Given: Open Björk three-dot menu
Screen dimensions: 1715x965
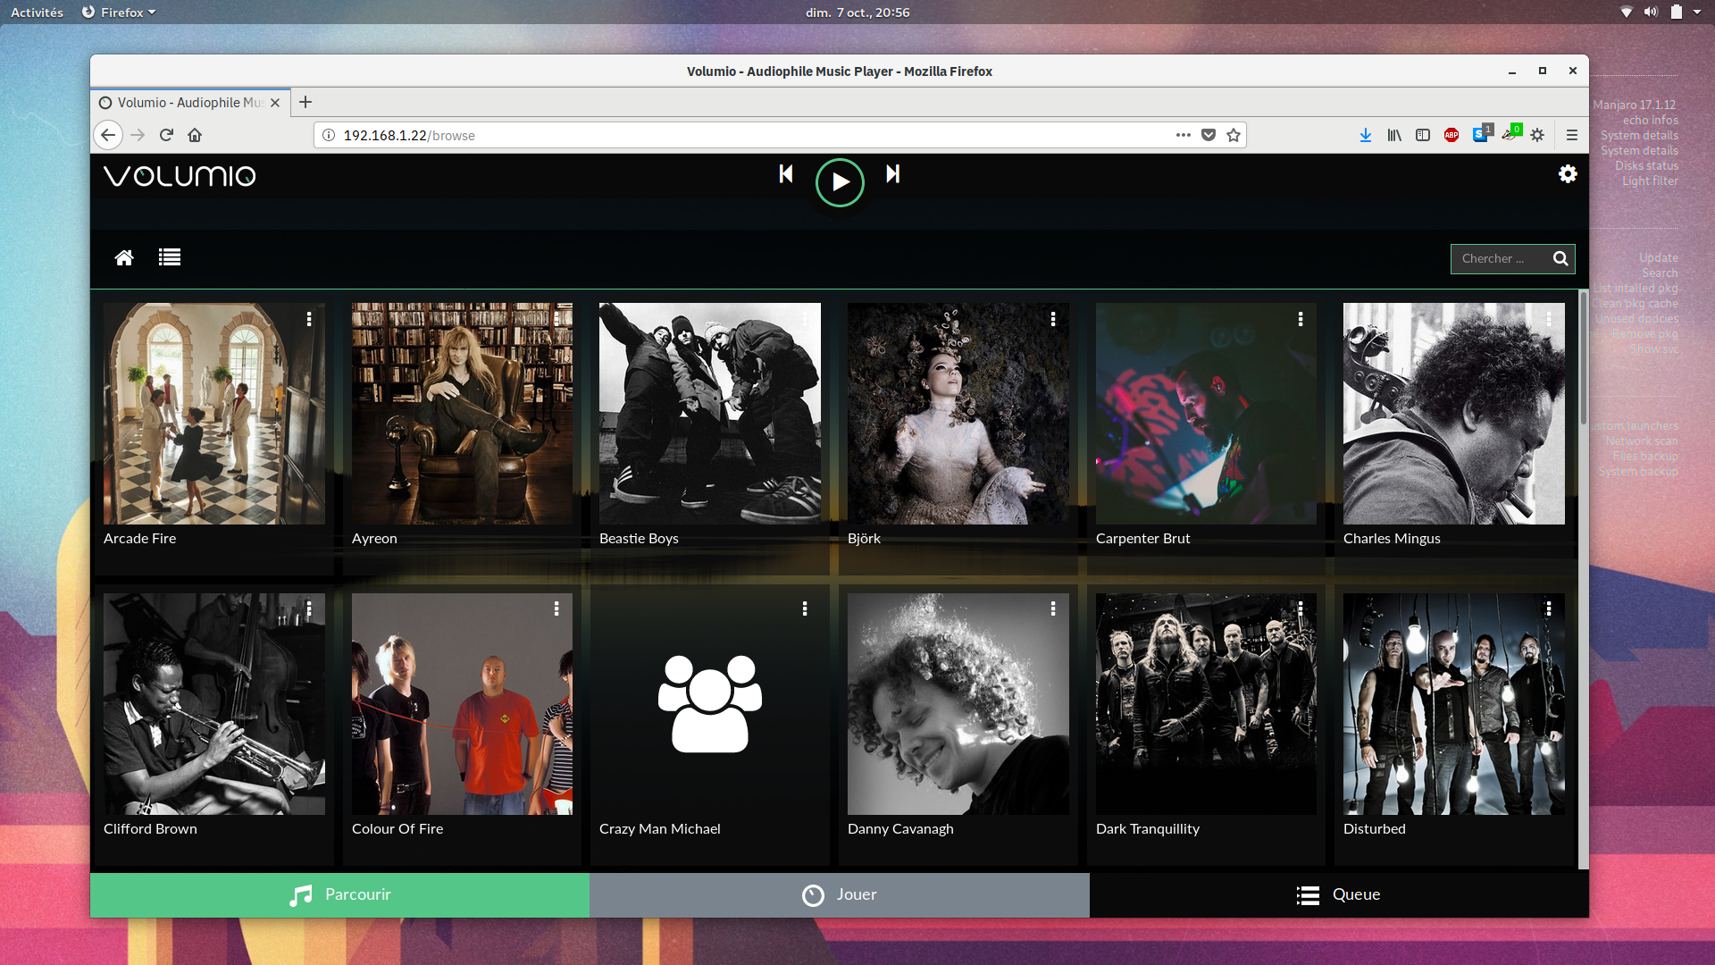Looking at the screenshot, I should tap(1053, 319).
